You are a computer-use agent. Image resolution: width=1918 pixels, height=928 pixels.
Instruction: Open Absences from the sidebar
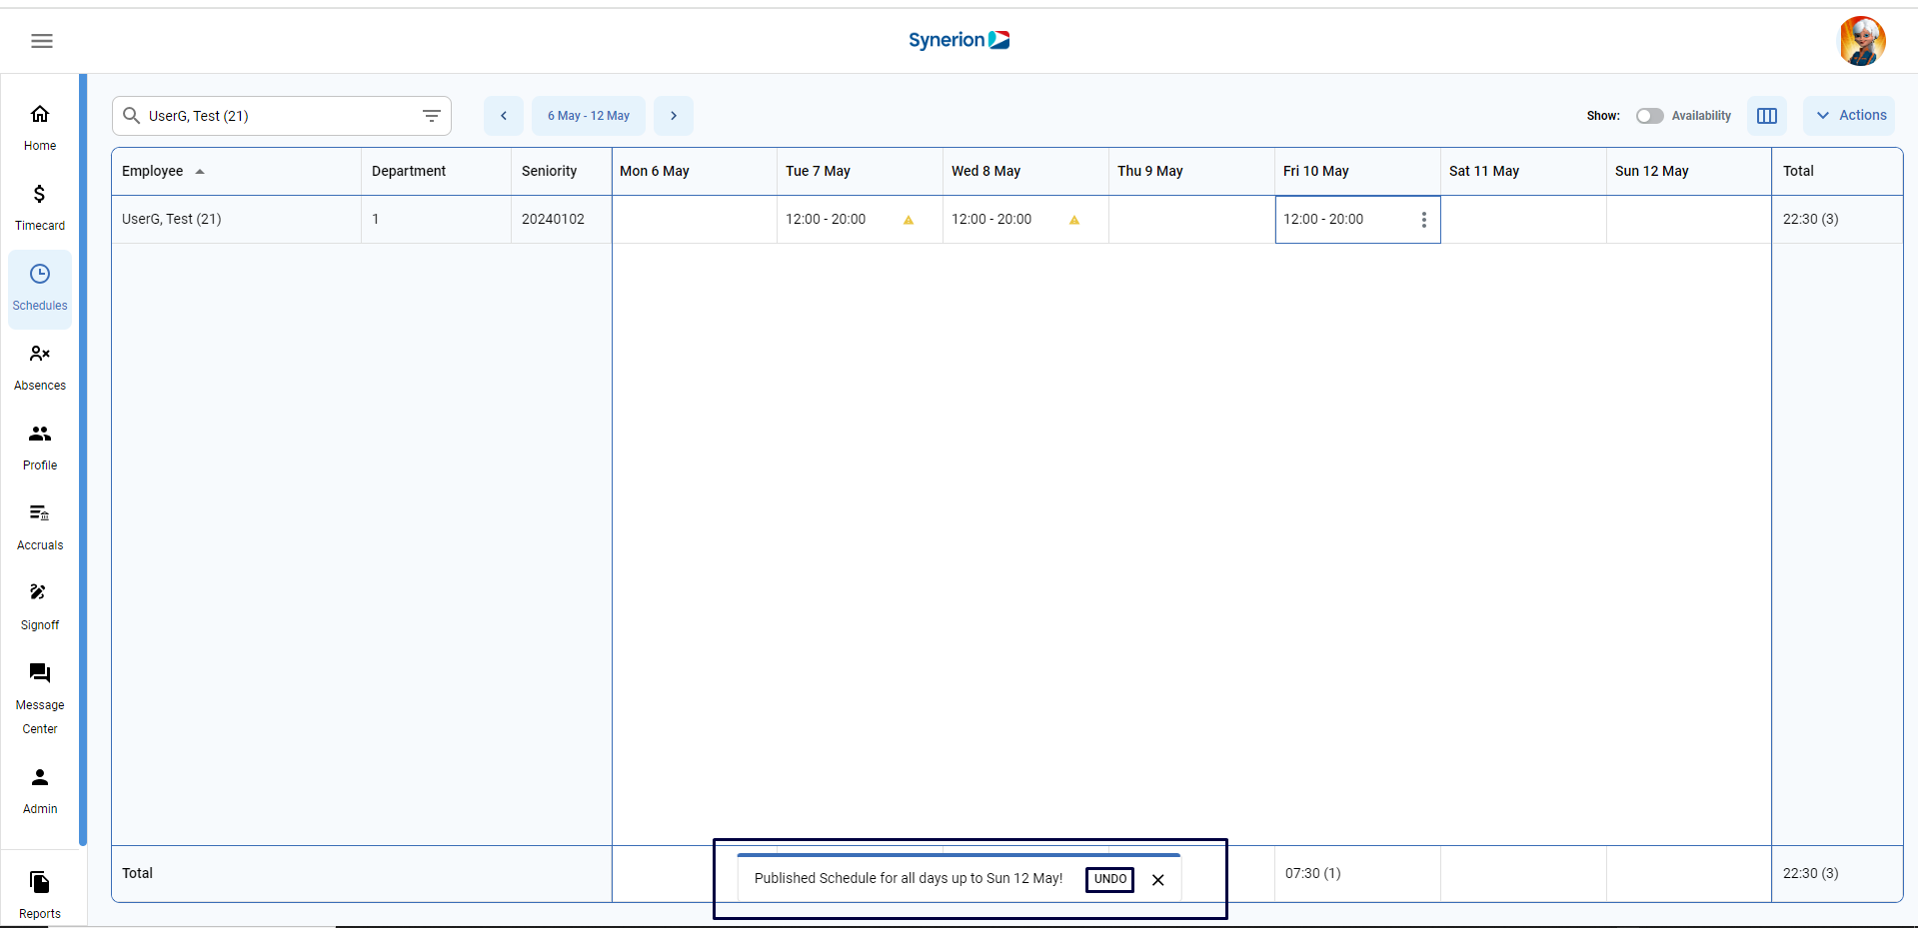click(40, 369)
